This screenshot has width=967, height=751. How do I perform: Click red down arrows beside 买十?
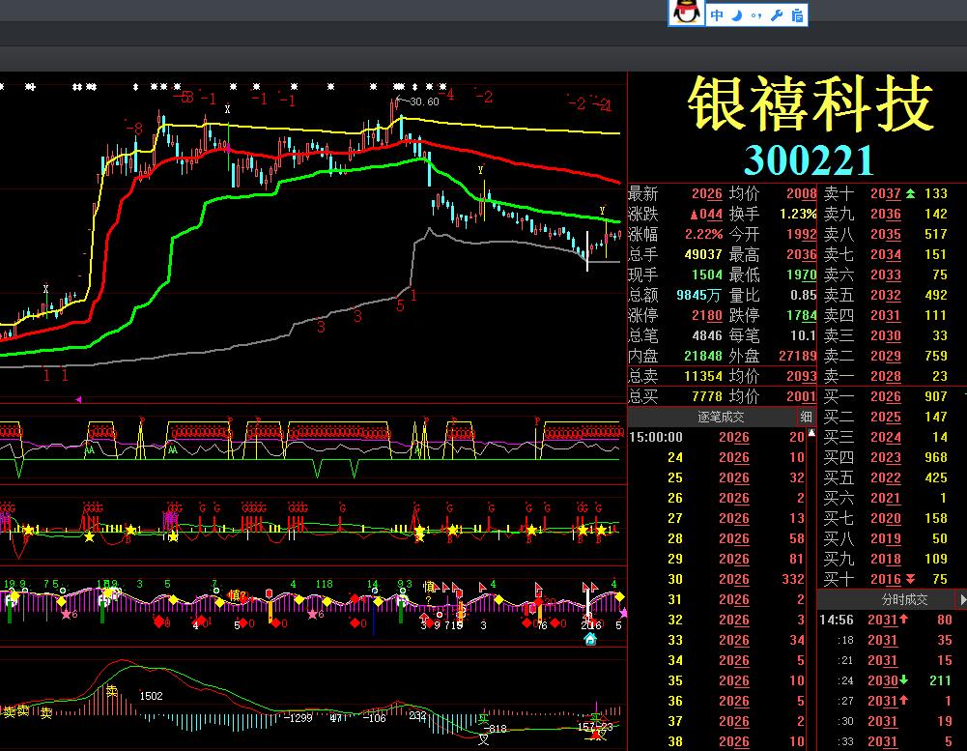tap(910, 580)
